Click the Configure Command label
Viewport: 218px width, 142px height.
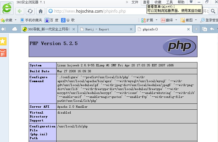[x=39, y=79]
